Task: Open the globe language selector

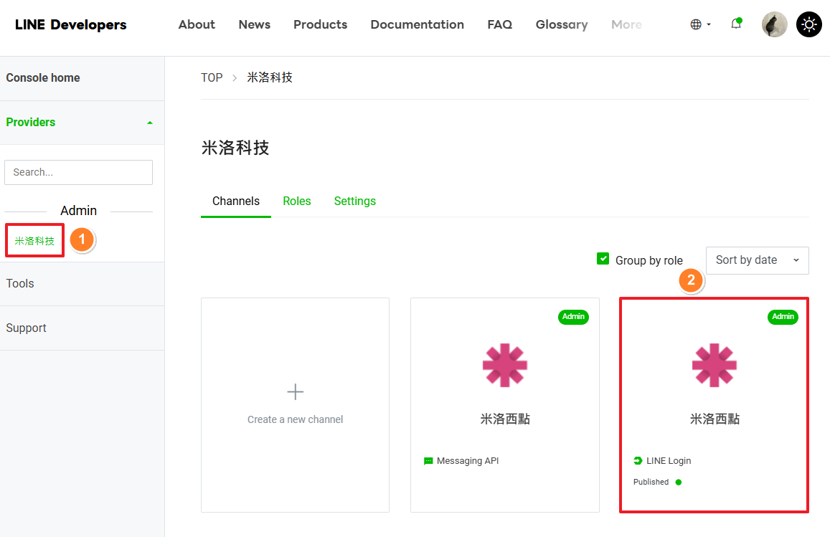Action: (x=699, y=24)
